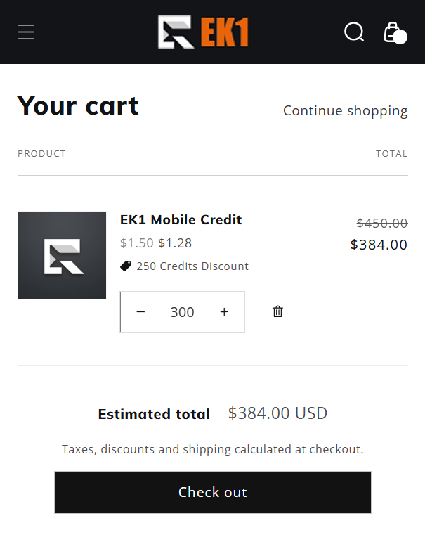Image resolution: width=425 pixels, height=556 pixels.
Task: Click the struck-through $450.00 price
Action: pyautogui.click(x=381, y=224)
